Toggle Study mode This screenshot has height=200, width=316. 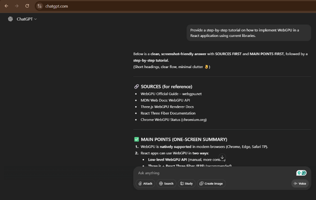click(x=186, y=183)
